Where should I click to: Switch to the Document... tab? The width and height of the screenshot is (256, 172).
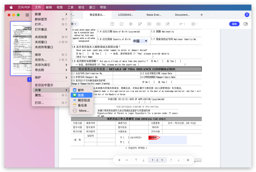point(182,15)
